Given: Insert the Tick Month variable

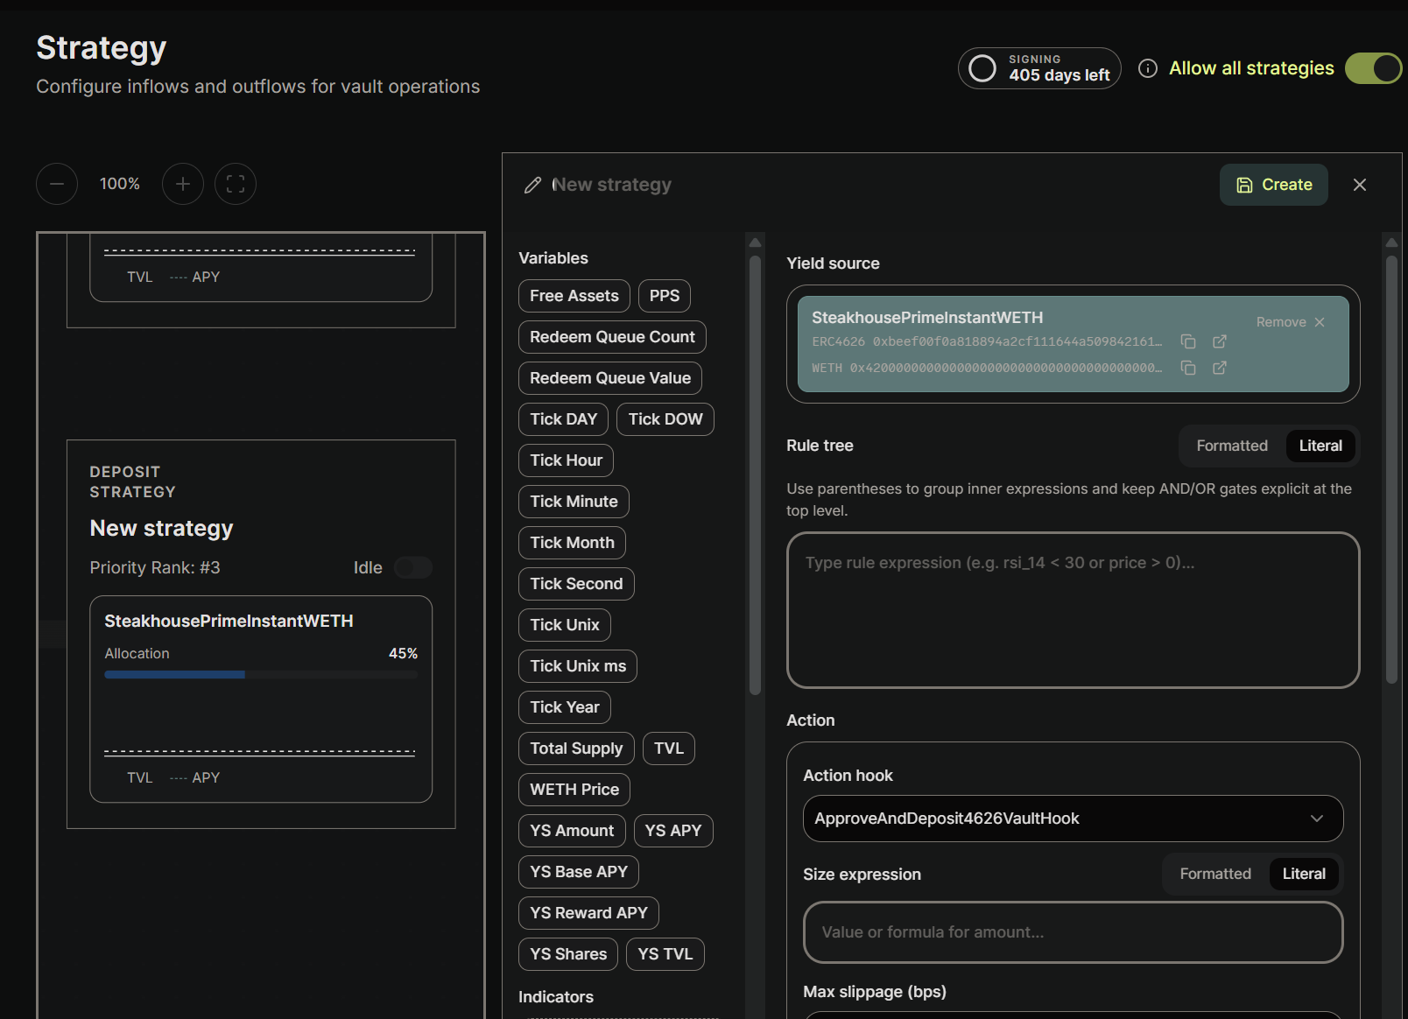Looking at the screenshot, I should [572, 543].
